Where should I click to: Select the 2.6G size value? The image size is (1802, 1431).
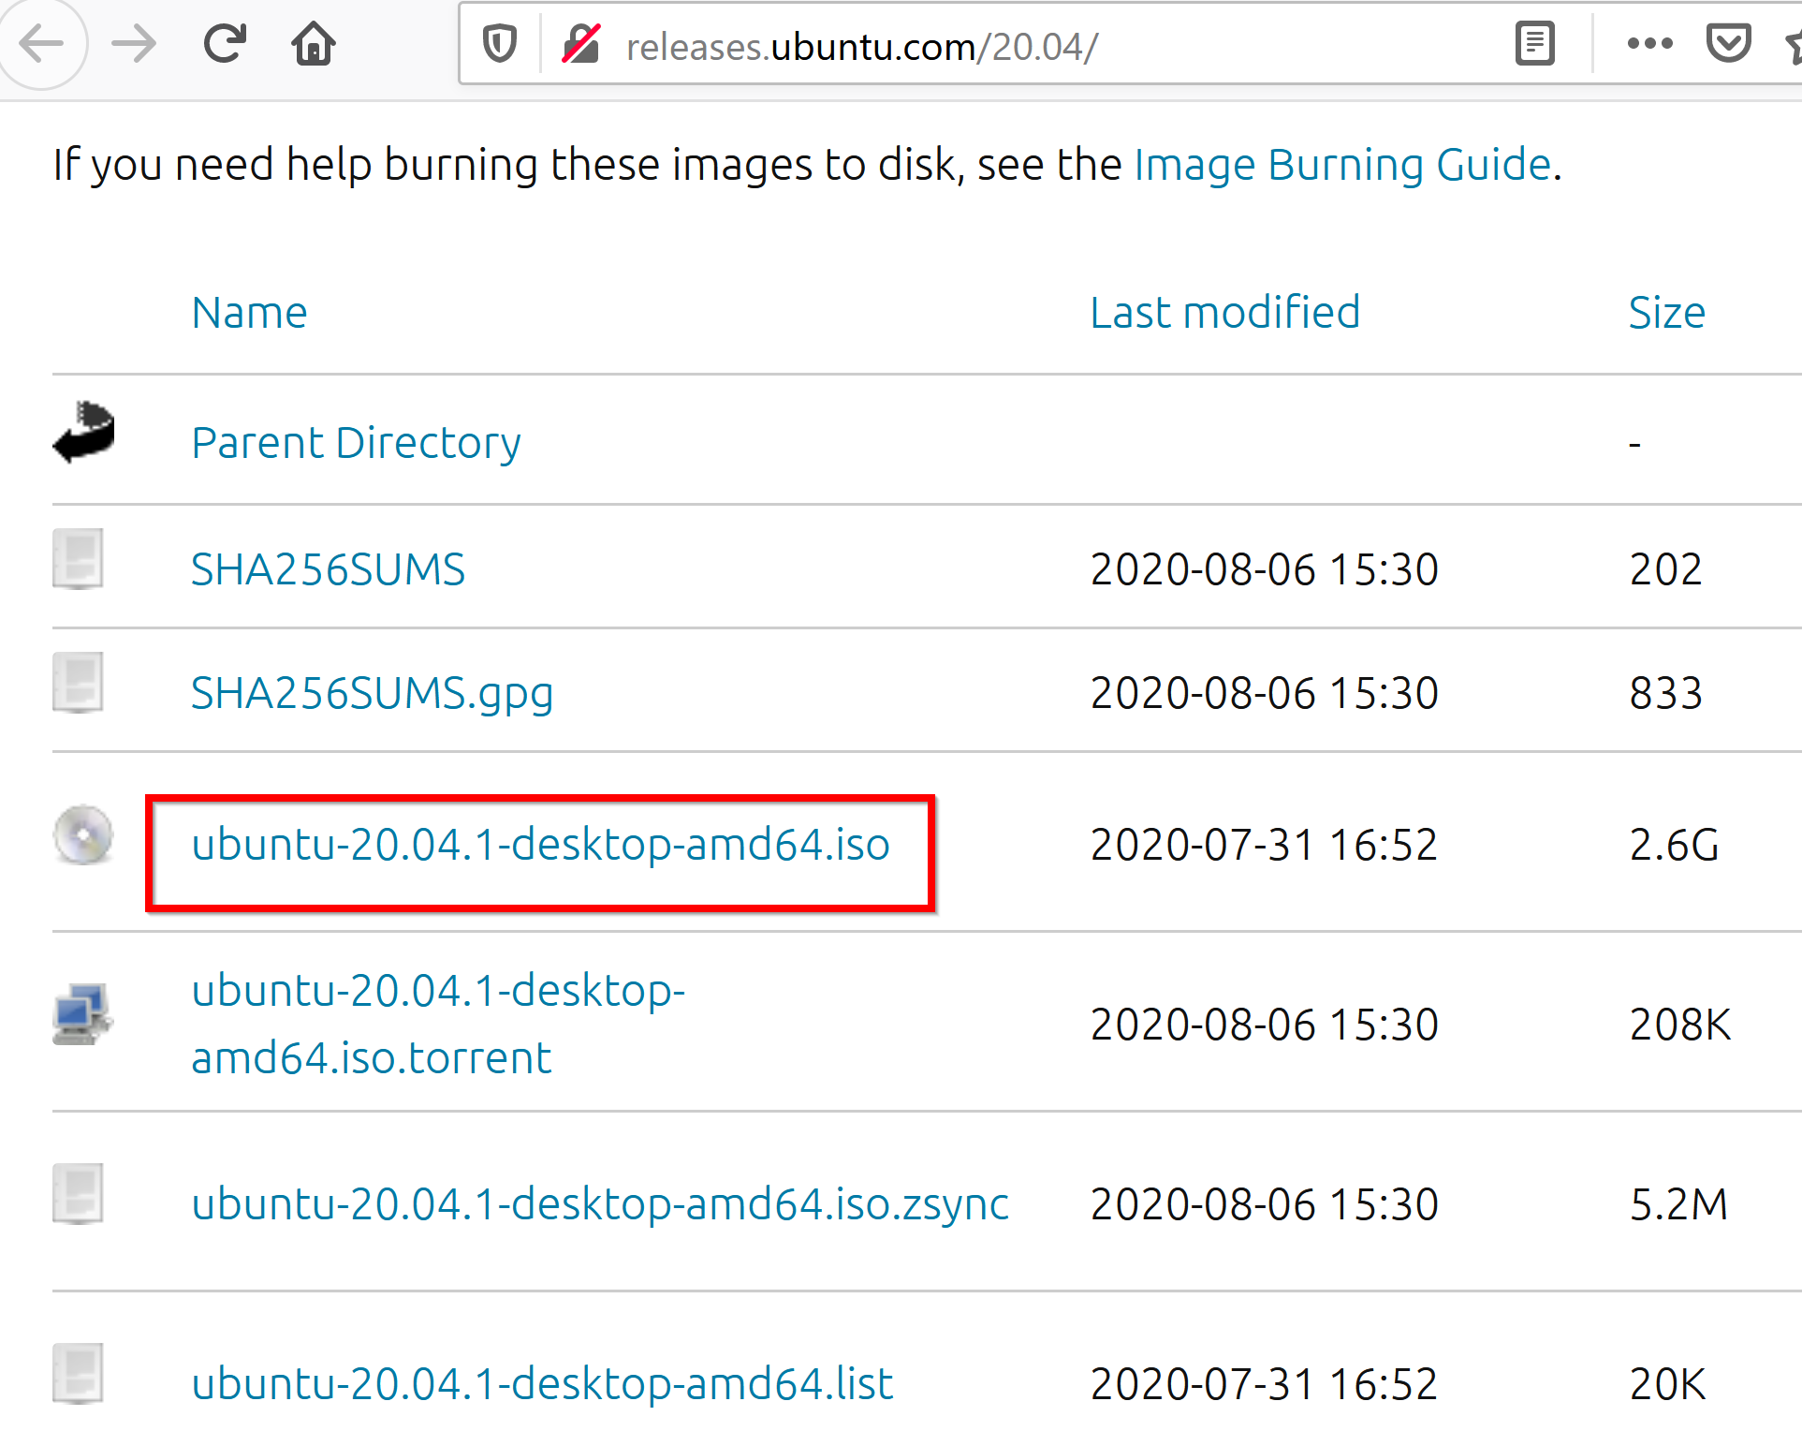(1674, 845)
